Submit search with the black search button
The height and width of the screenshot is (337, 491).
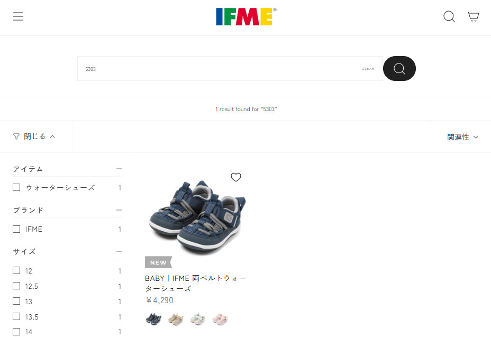(399, 68)
